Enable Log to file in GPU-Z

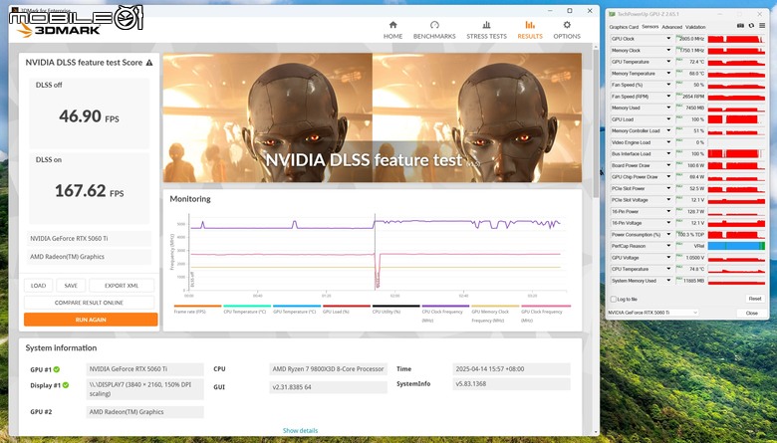pyautogui.click(x=614, y=299)
